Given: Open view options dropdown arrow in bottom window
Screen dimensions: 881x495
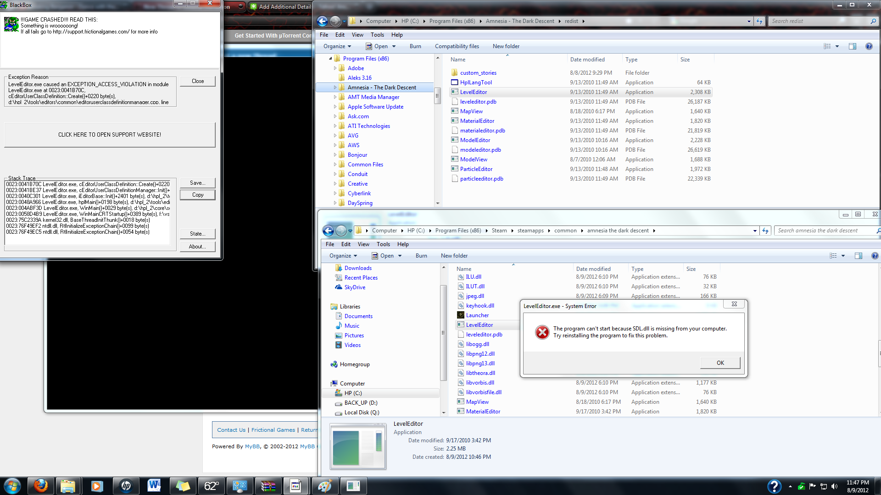Looking at the screenshot, I should [x=843, y=256].
